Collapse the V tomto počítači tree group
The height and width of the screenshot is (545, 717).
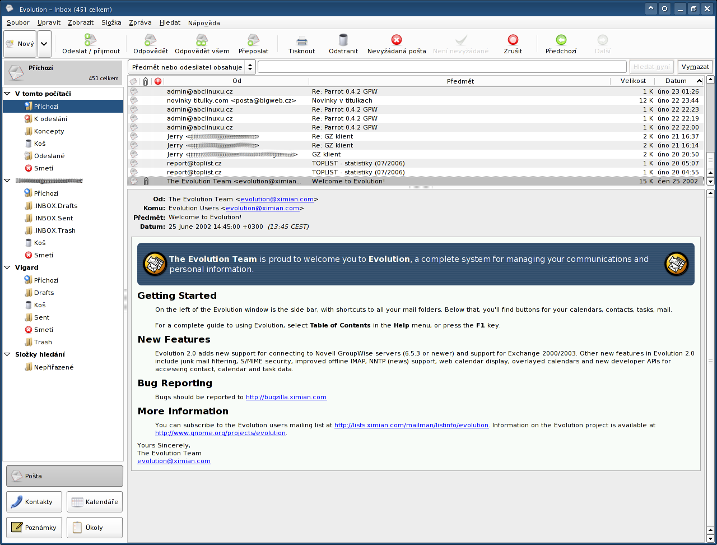tap(8, 94)
